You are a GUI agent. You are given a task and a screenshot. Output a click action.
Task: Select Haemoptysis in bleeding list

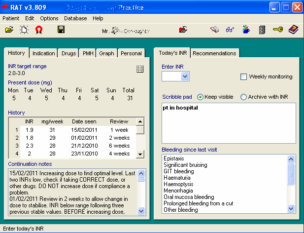pos(178,184)
